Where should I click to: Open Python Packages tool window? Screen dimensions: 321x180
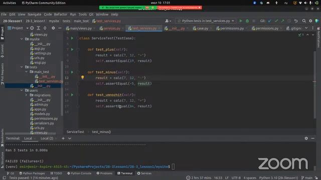[32, 173]
